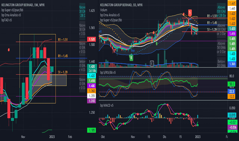The width and height of the screenshot is (239, 141).
Task: Select the Volum indicator label
Action: coord(104,10)
